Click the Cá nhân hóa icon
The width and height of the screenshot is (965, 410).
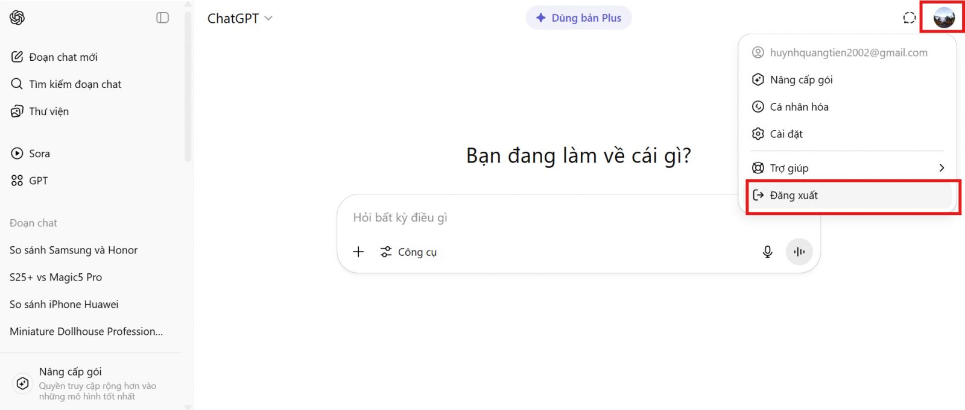pos(758,107)
